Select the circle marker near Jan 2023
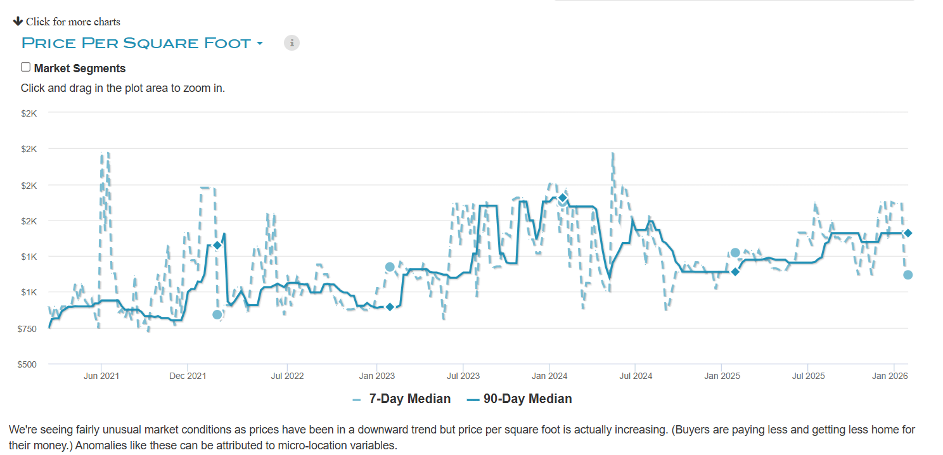Image resolution: width=943 pixels, height=455 pixels. (x=390, y=267)
